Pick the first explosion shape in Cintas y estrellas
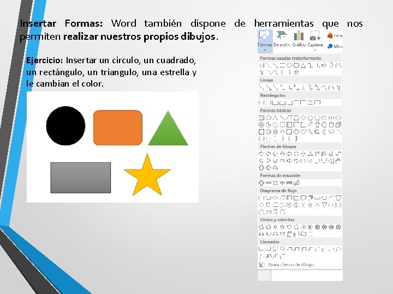393x294 pixels. click(261, 227)
